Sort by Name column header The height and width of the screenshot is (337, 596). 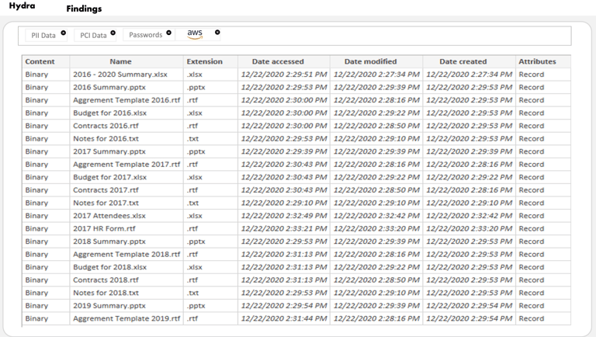[126, 61]
